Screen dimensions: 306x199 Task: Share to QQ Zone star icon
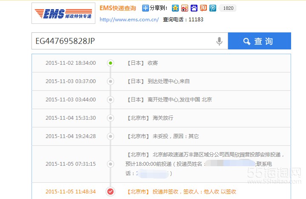175,8
